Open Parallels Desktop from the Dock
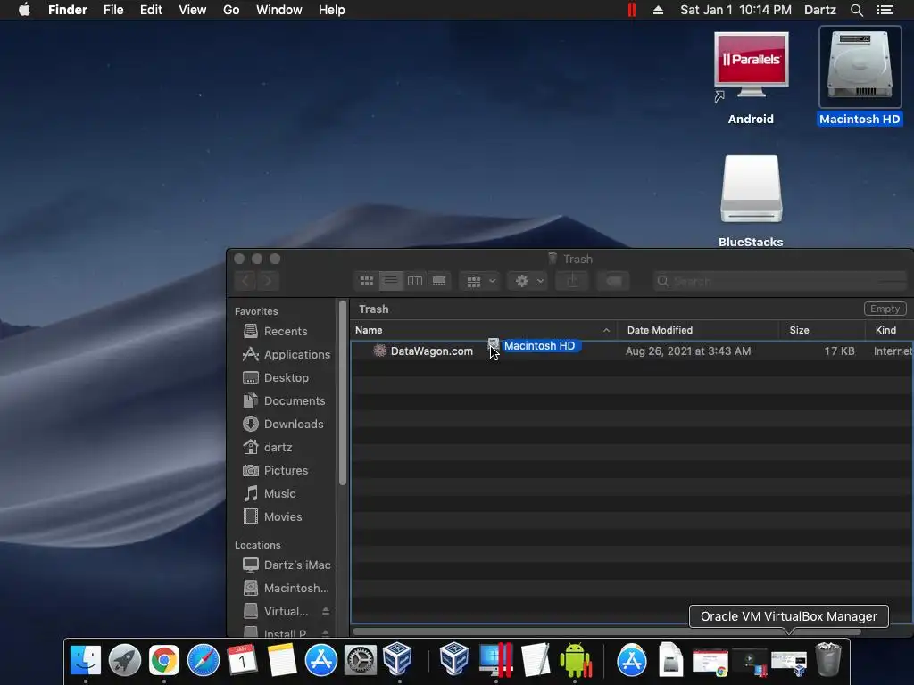This screenshot has width=914, height=685. (496, 659)
